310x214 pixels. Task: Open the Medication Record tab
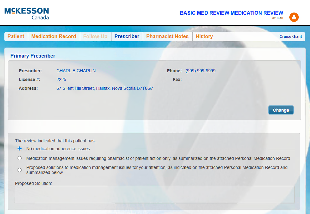[x=54, y=36]
